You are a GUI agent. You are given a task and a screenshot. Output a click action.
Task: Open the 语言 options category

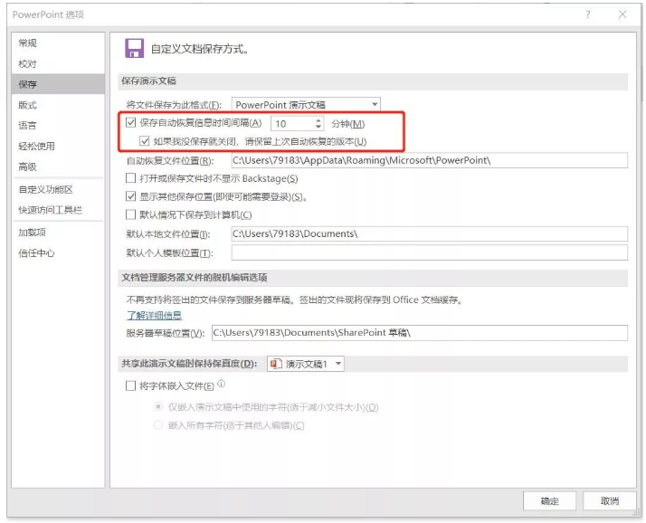pos(58,126)
